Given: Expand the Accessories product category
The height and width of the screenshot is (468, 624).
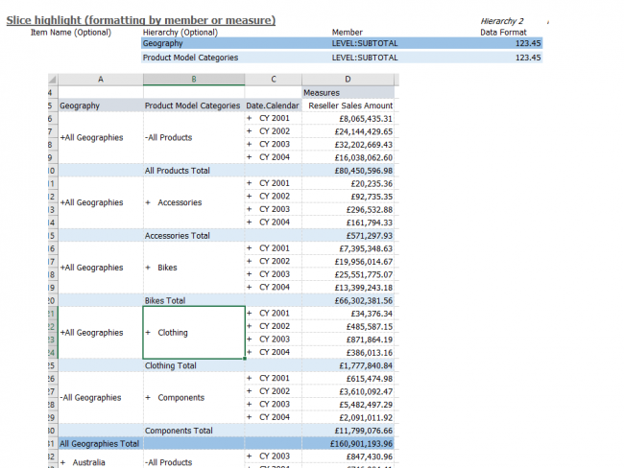Looking at the screenshot, I should (x=148, y=202).
